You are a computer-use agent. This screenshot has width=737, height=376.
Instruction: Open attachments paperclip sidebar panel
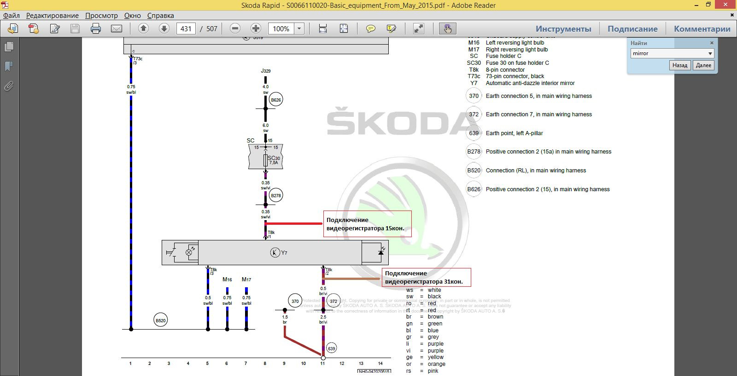pyautogui.click(x=9, y=86)
